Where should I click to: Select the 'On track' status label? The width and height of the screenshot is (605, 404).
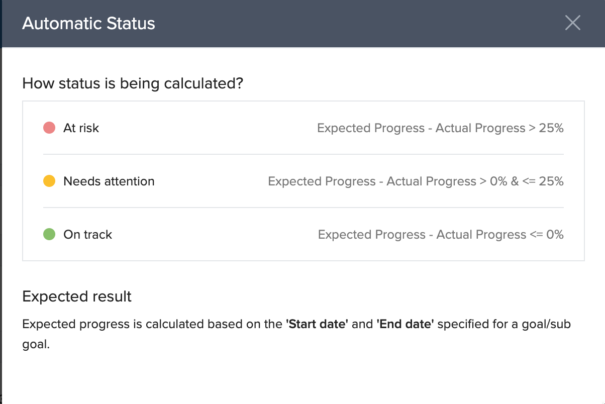click(87, 235)
